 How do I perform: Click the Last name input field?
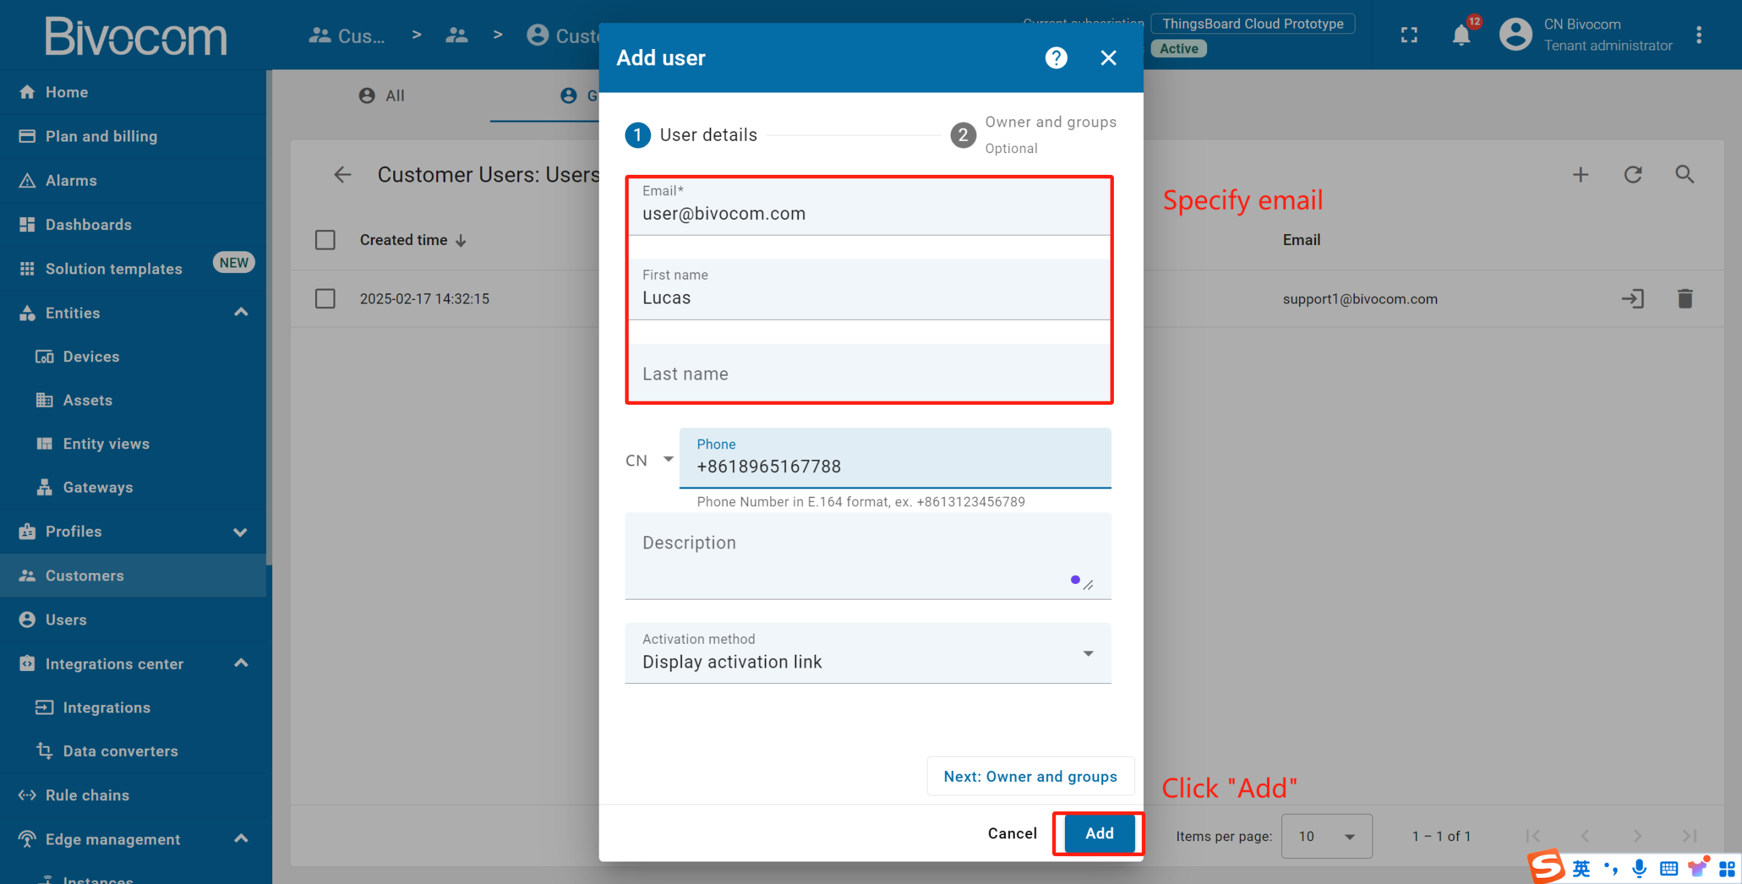868,374
